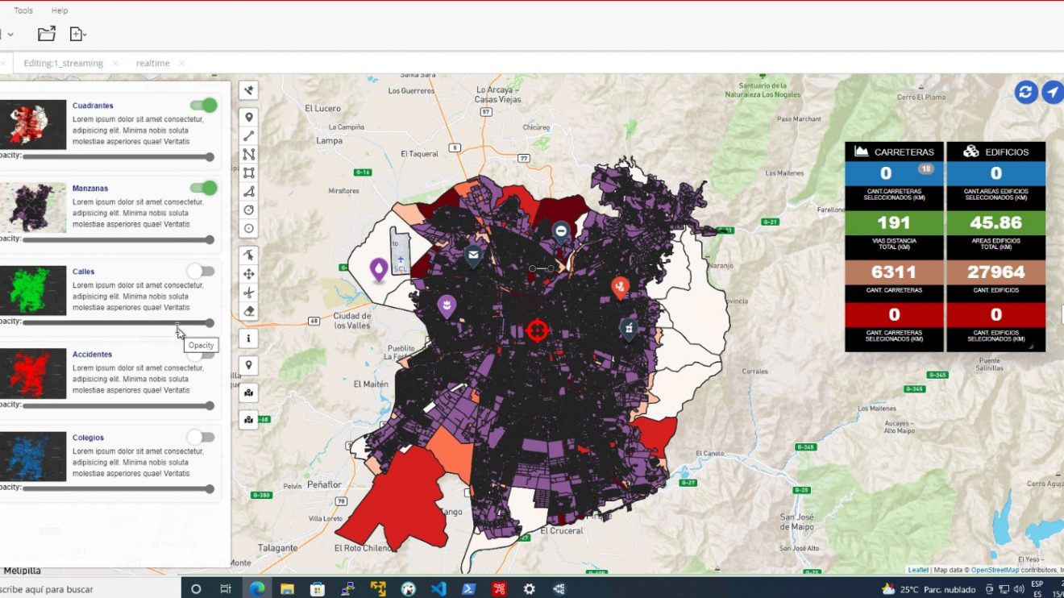Open the Tools menu
This screenshot has width=1064, height=598.
point(23,10)
